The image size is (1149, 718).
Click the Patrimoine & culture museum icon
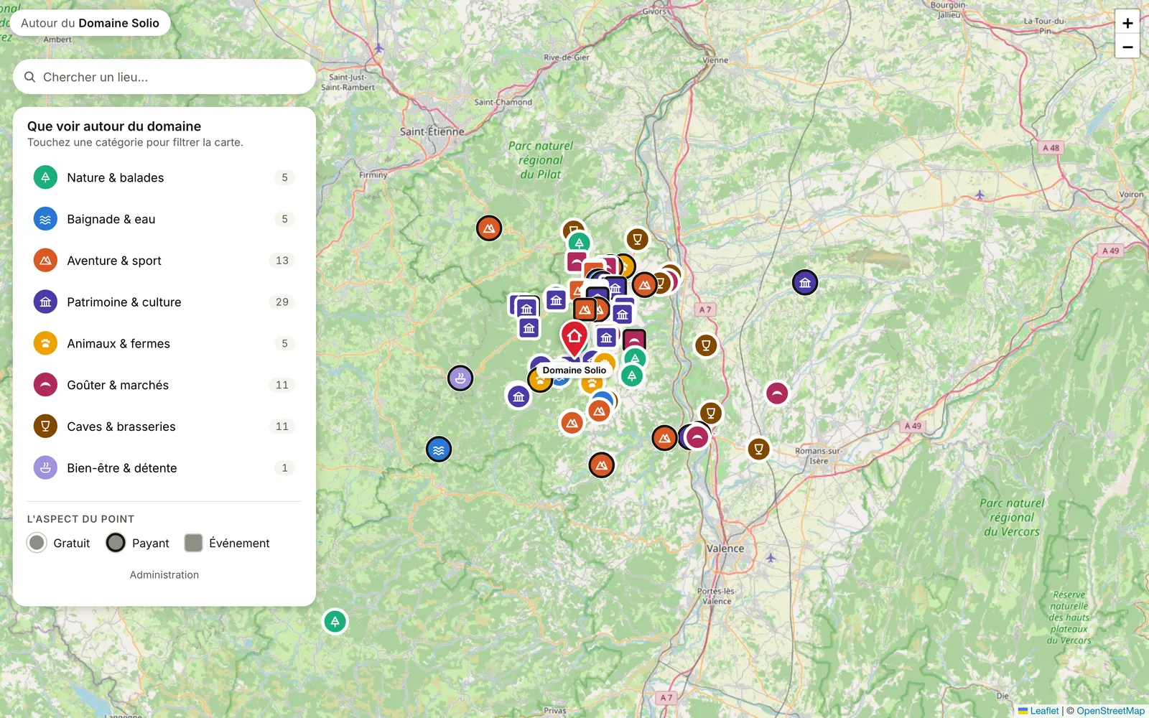(45, 302)
